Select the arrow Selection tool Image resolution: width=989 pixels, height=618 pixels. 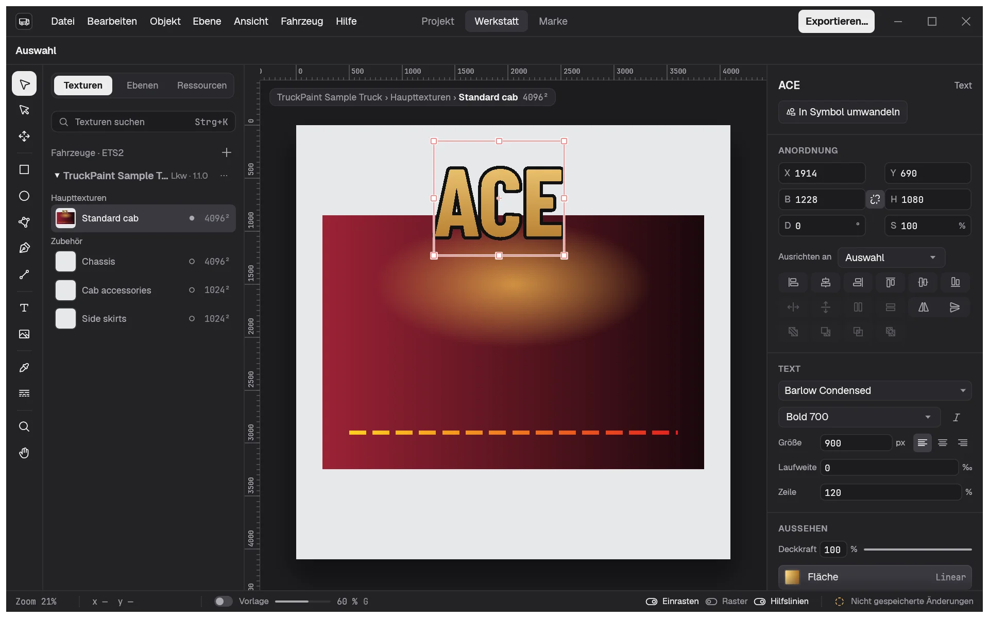pos(24,84)
